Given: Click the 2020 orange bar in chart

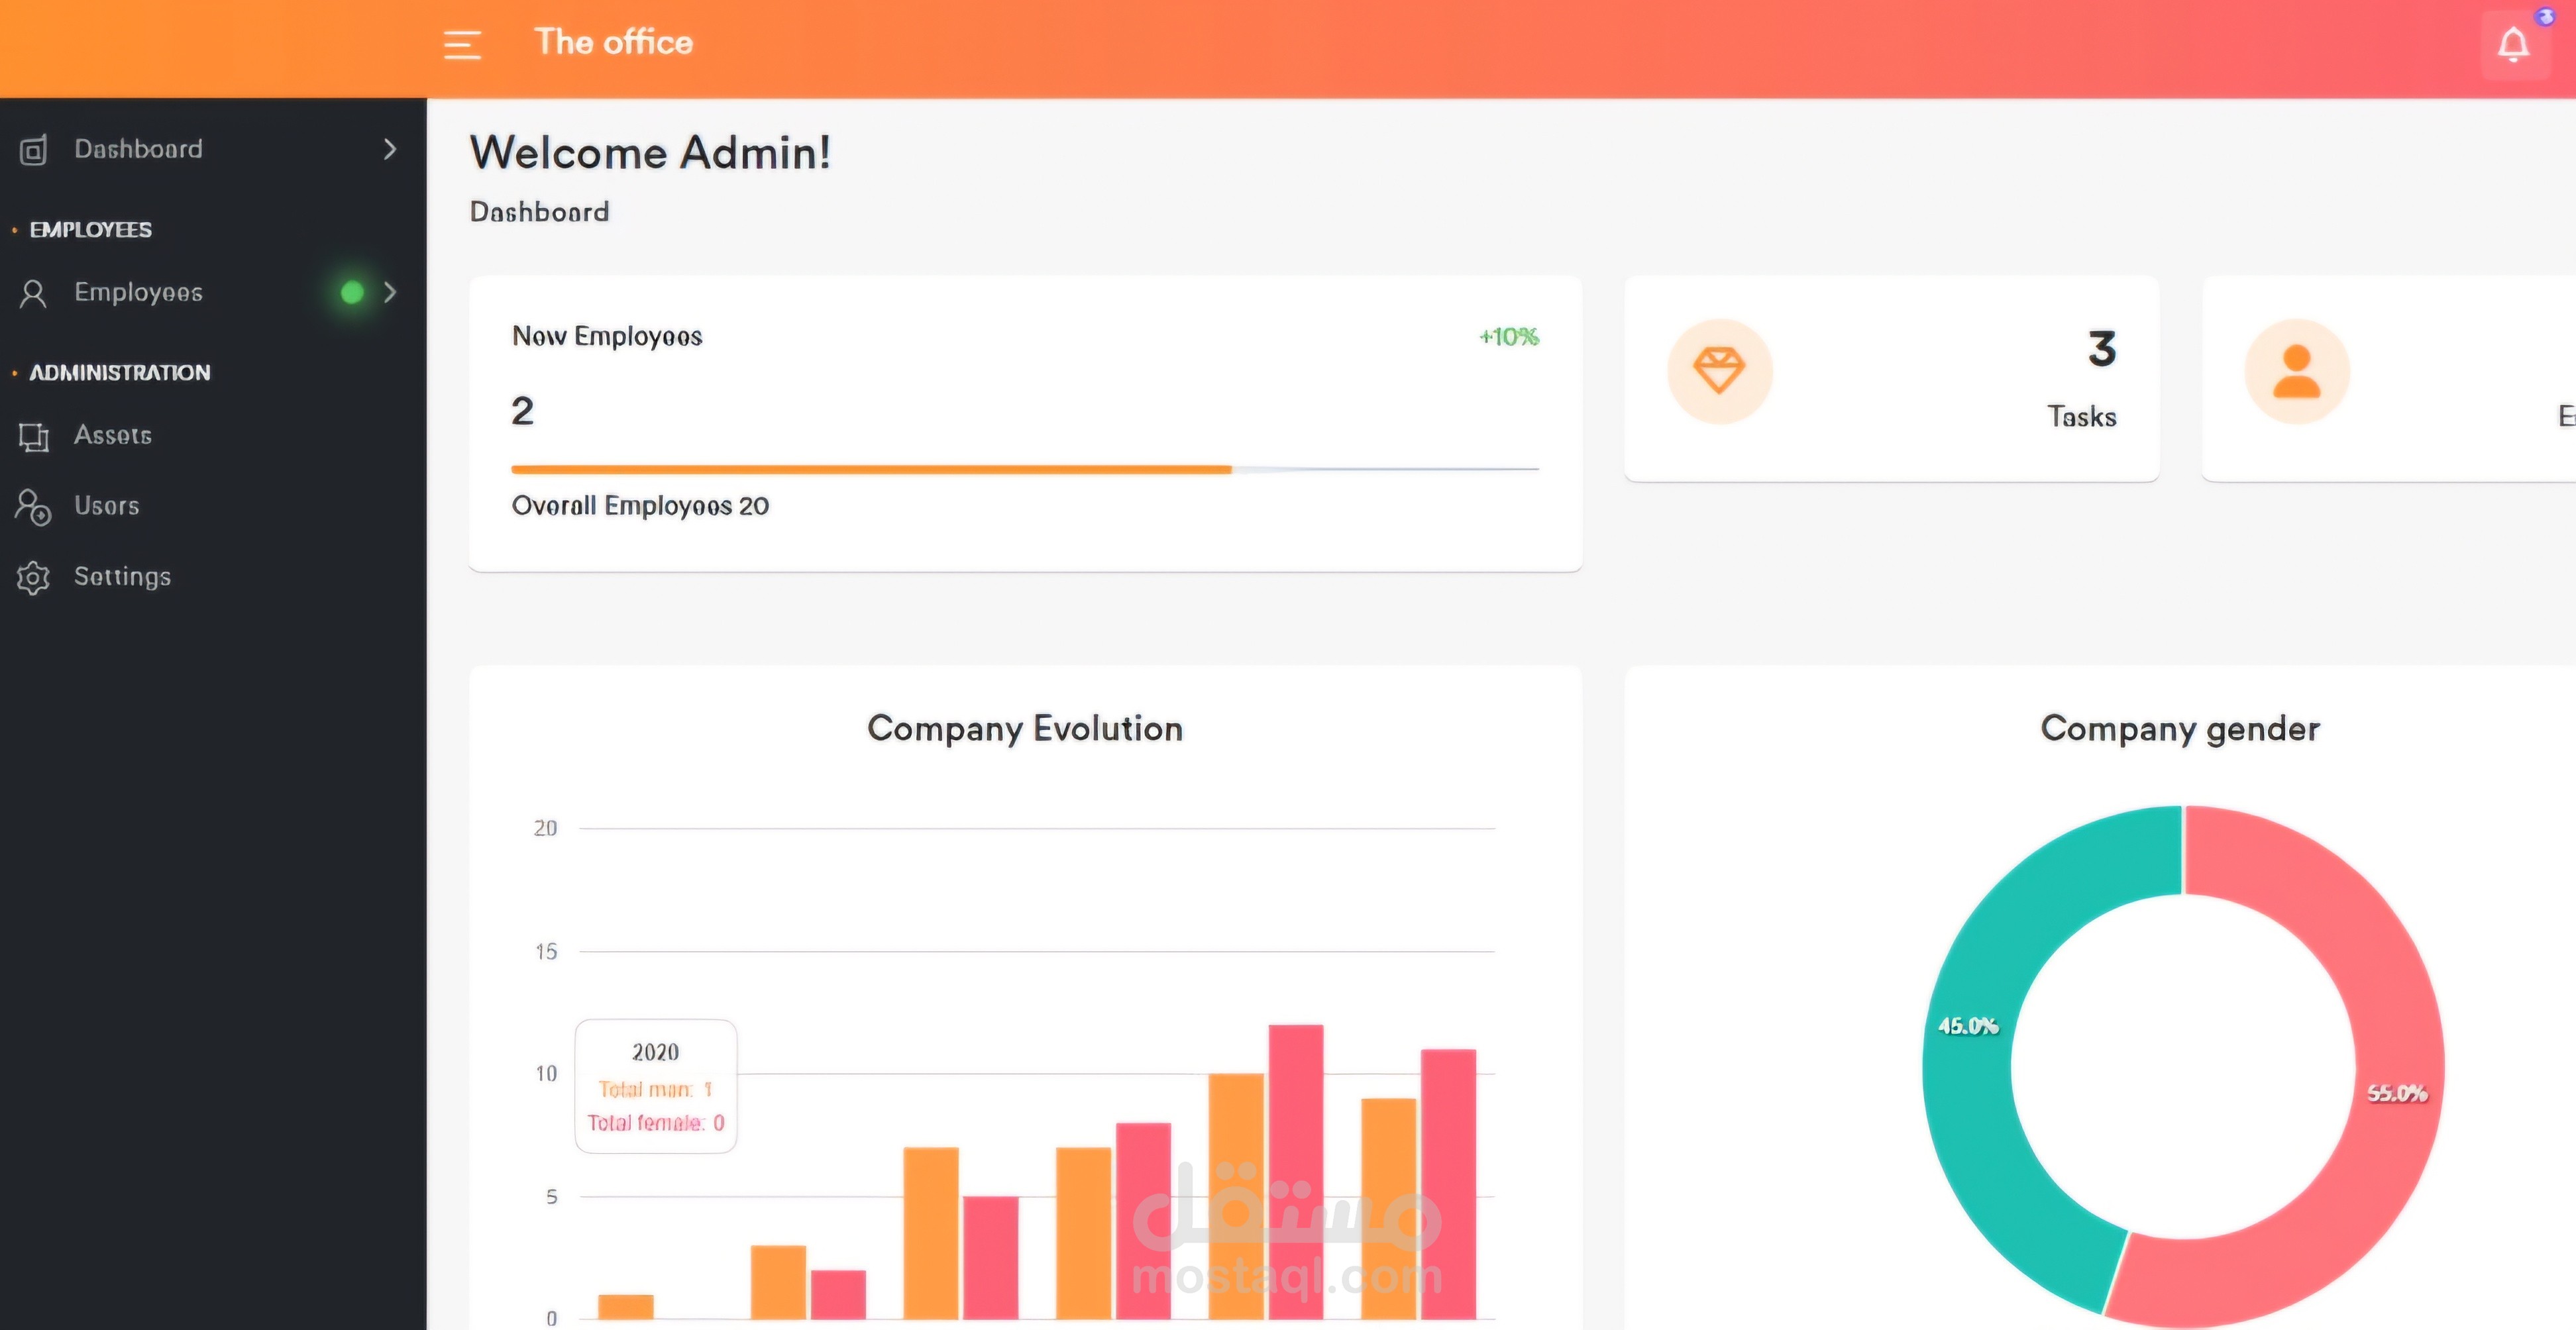Looking at the screenshot, I should tap(626, 1307).
